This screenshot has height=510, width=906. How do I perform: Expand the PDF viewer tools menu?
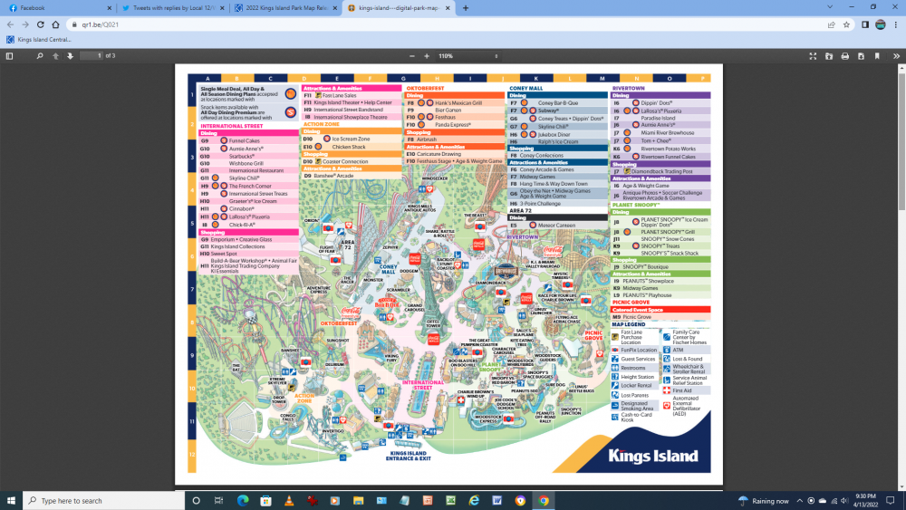(894, 56)
